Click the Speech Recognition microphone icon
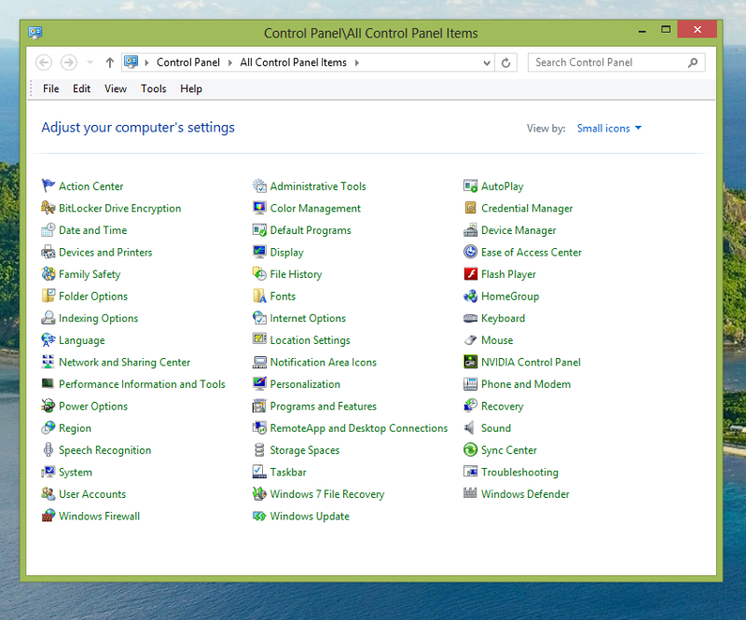Image resolution: width=746 pixels, height=620 pixels. point(48,449)
